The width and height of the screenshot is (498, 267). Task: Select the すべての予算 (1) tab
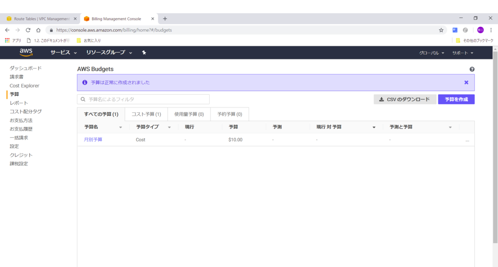[101, 114]
